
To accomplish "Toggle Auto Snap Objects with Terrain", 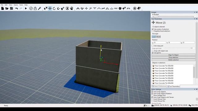I will 152,97.
